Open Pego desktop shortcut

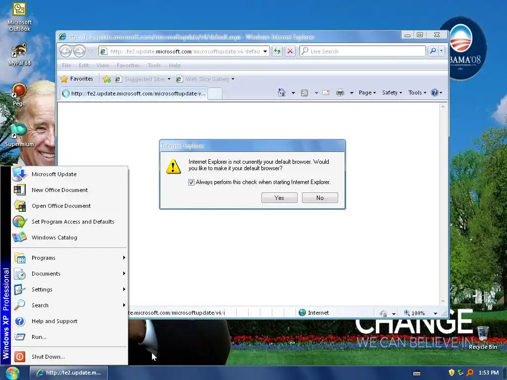click(19, 95)
